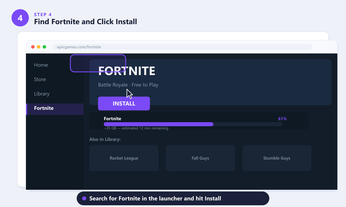346x207 pixels.
Task: Click the Fortnite download progress bar
Action: tap(193, 124)
